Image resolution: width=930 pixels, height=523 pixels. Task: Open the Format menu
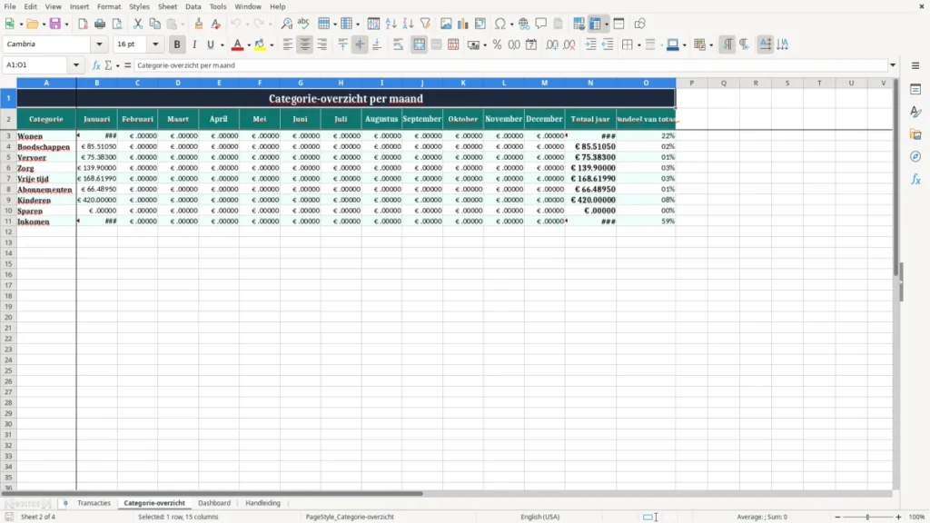coord(109,6)
